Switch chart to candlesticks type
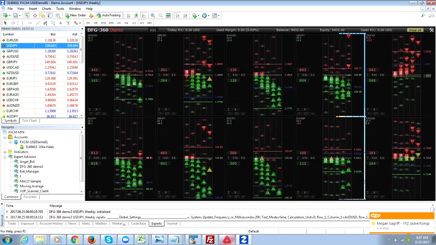This screenshot has width=436, height=245. click(x=136, y=15)
